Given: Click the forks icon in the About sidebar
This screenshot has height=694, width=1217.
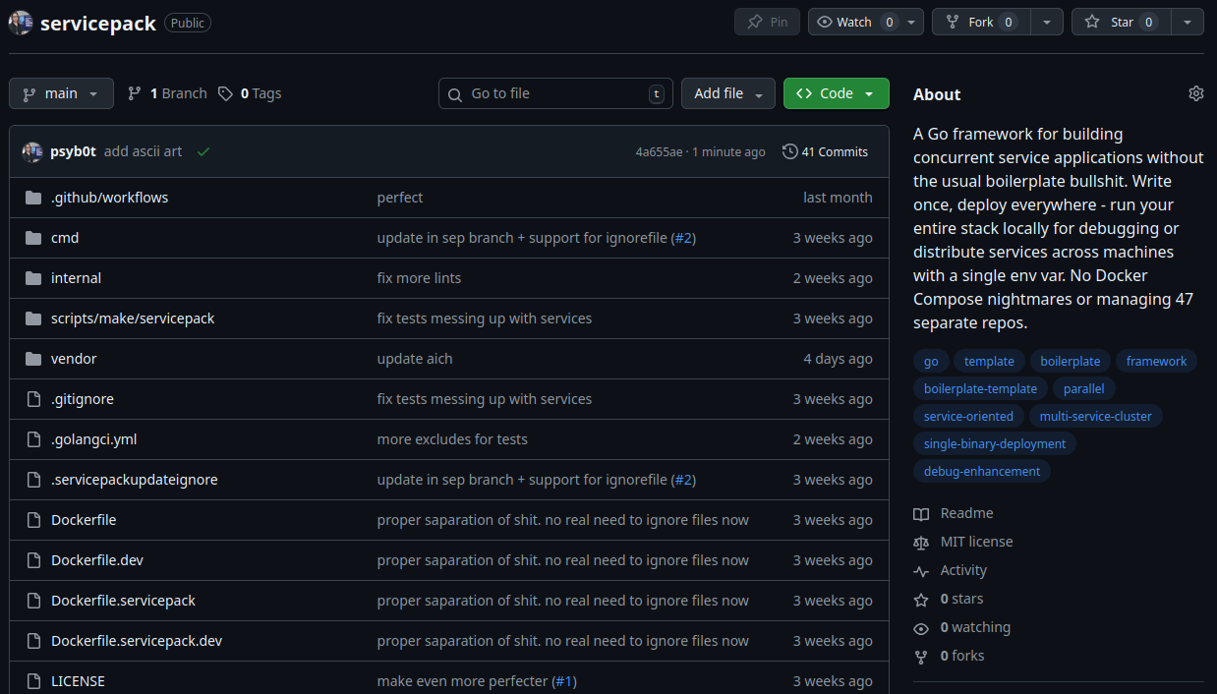Looking at the screenshot, I should click(920, 655).
